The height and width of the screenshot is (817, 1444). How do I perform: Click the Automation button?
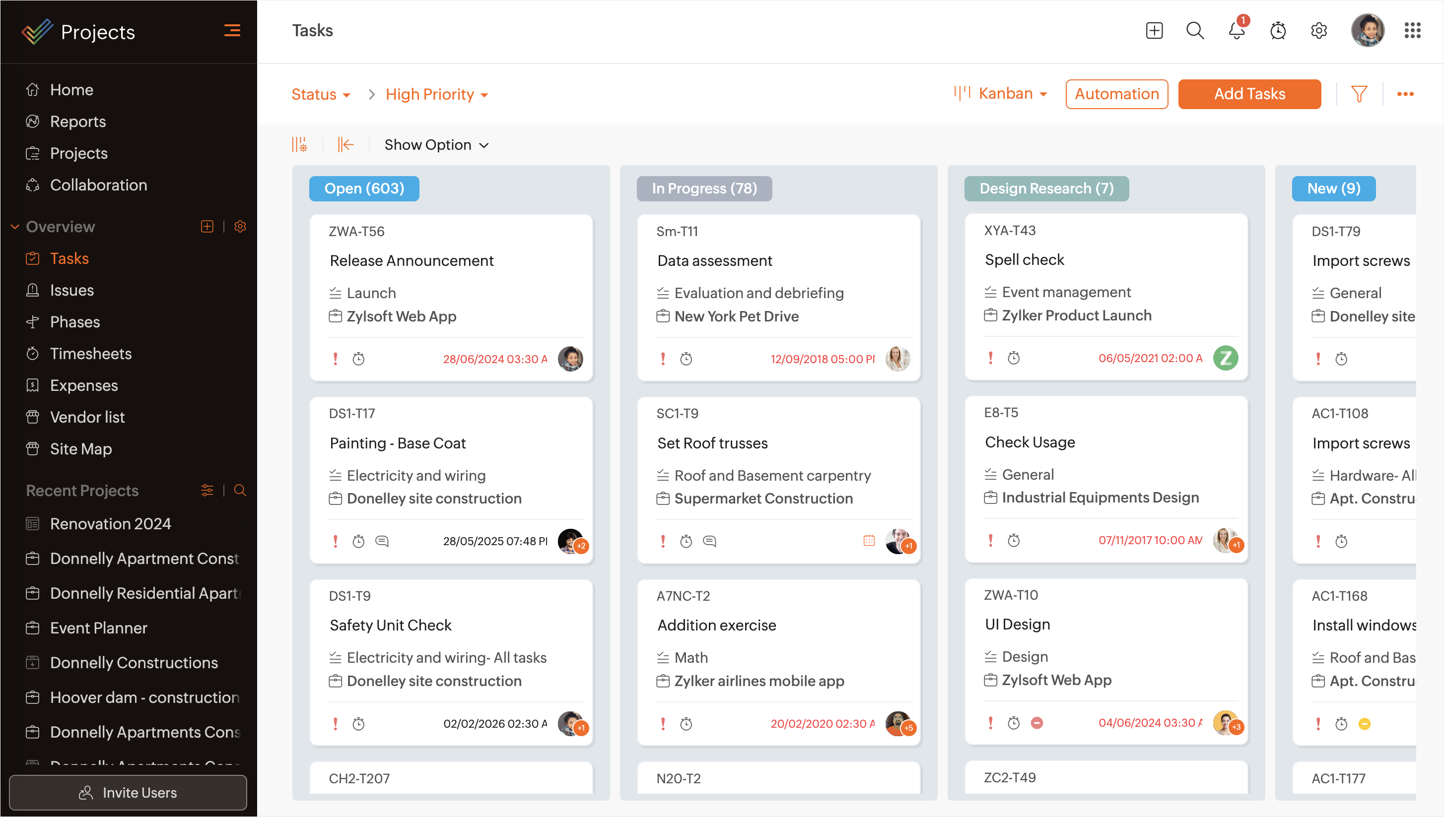click(x=1116, y=94)
